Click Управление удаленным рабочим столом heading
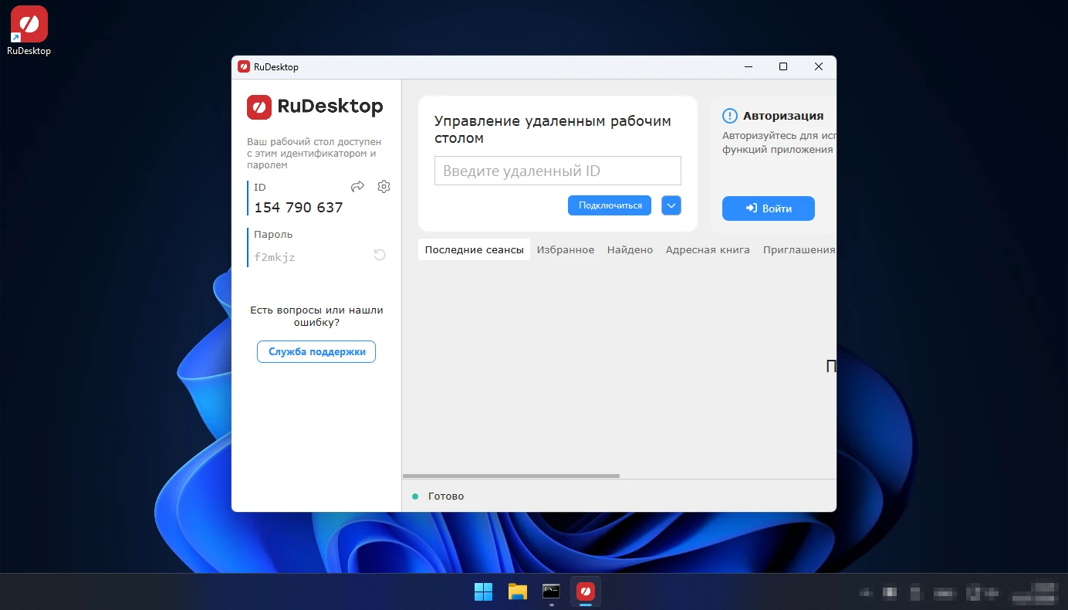The width and height of the screenshot is (1068, 610). [553, 130]
